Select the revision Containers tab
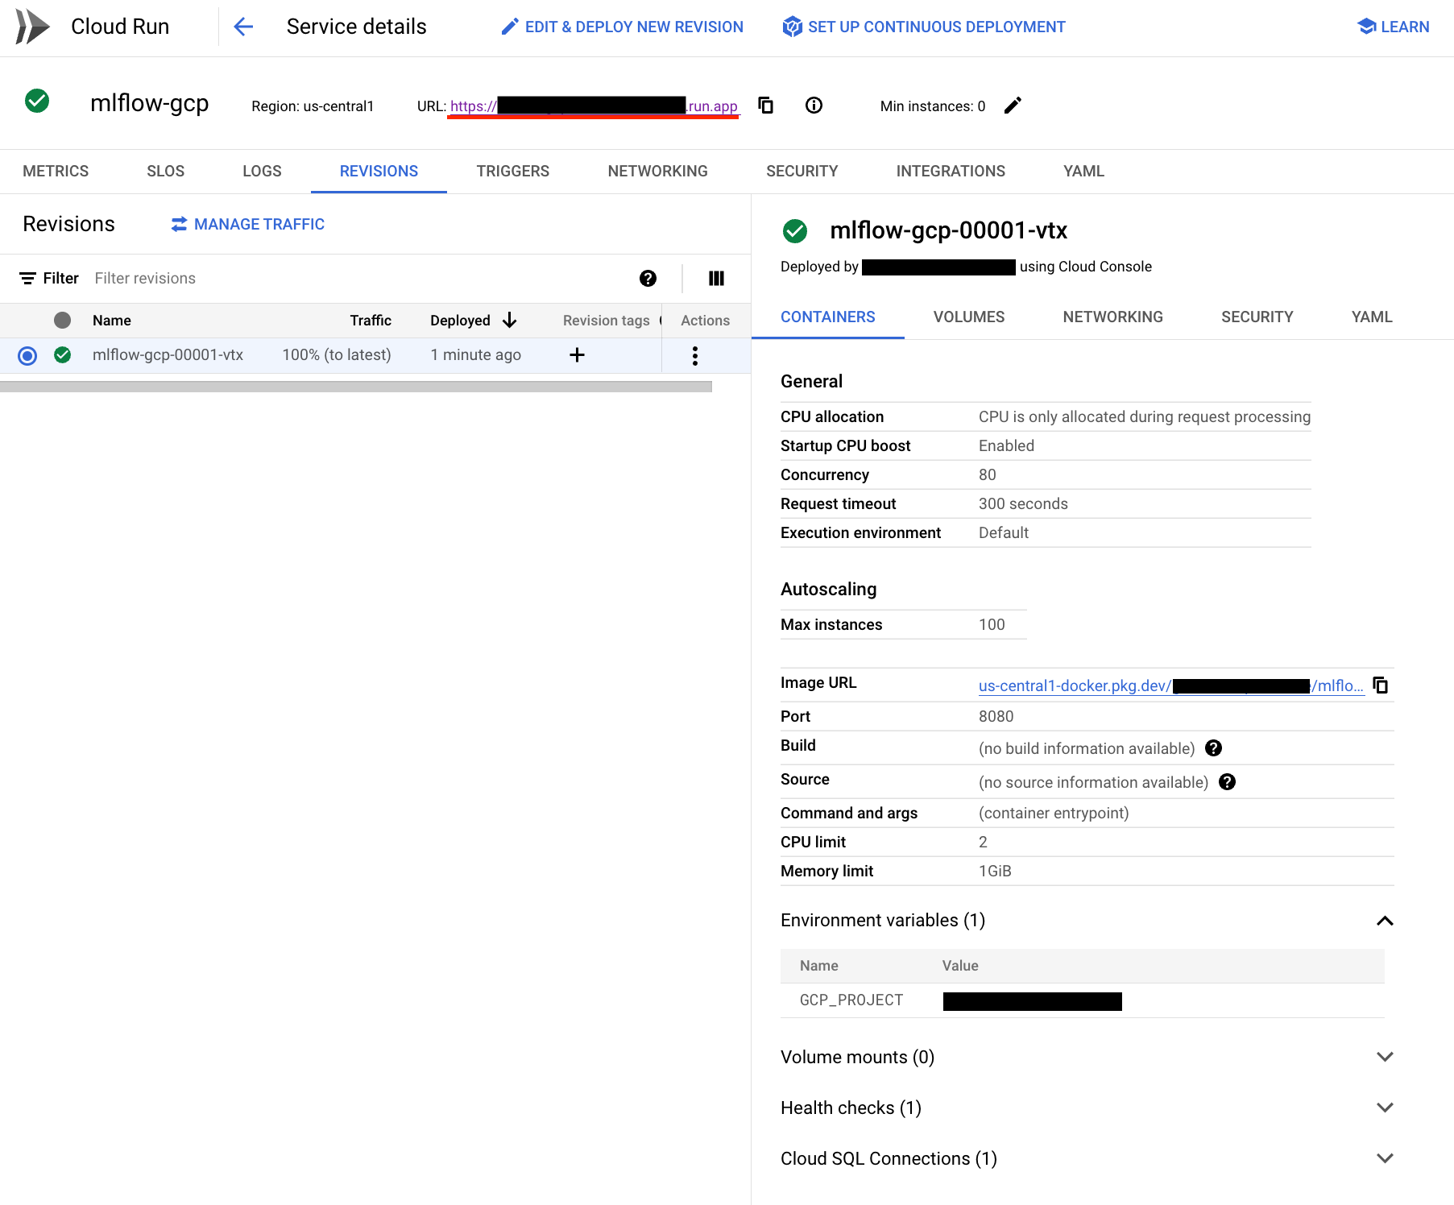Viewport: 1454px width, 1205px height. (828, 317)
